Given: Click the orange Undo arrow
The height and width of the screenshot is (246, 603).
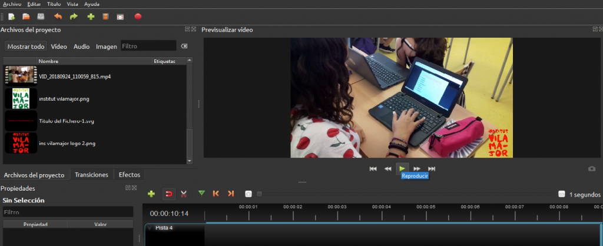Looking at the screenshot, I should (x=58, y=16).
